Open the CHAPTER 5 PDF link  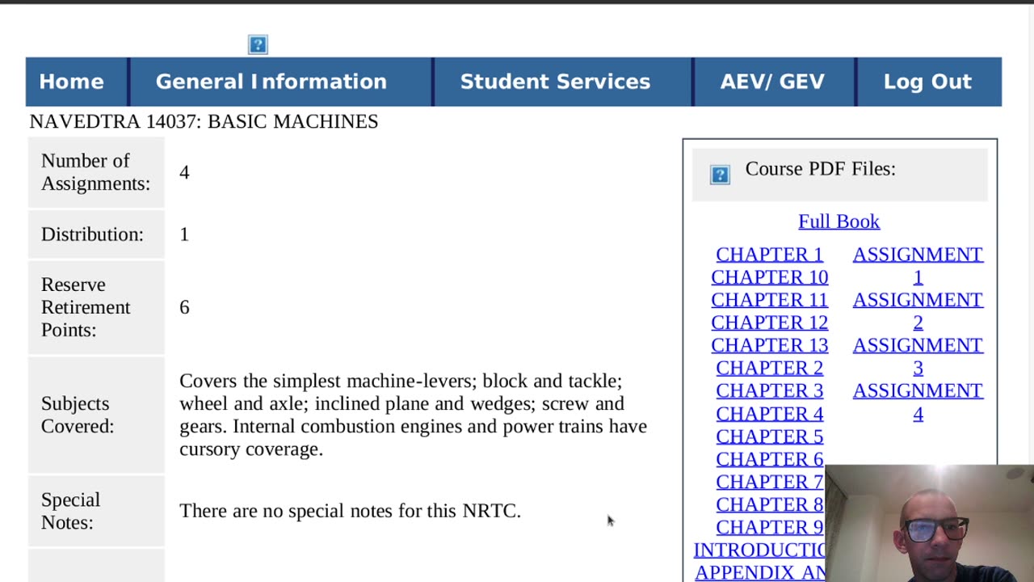click(x=769, y=436)
